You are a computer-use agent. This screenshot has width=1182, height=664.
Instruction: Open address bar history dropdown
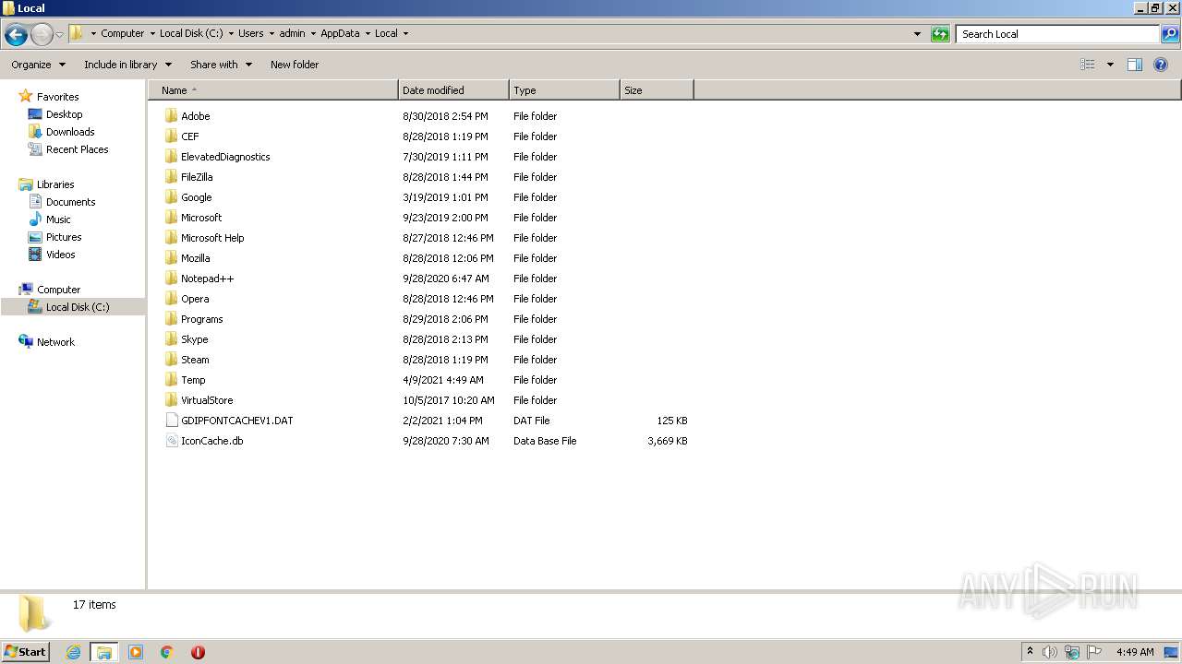pos(917,34)
